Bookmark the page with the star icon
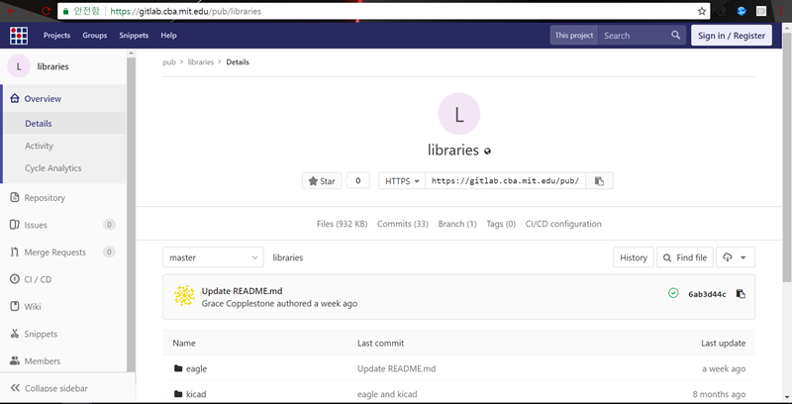The width and height of the screenshot is (792, 404). pyautogui.click(x=702, y=11)
